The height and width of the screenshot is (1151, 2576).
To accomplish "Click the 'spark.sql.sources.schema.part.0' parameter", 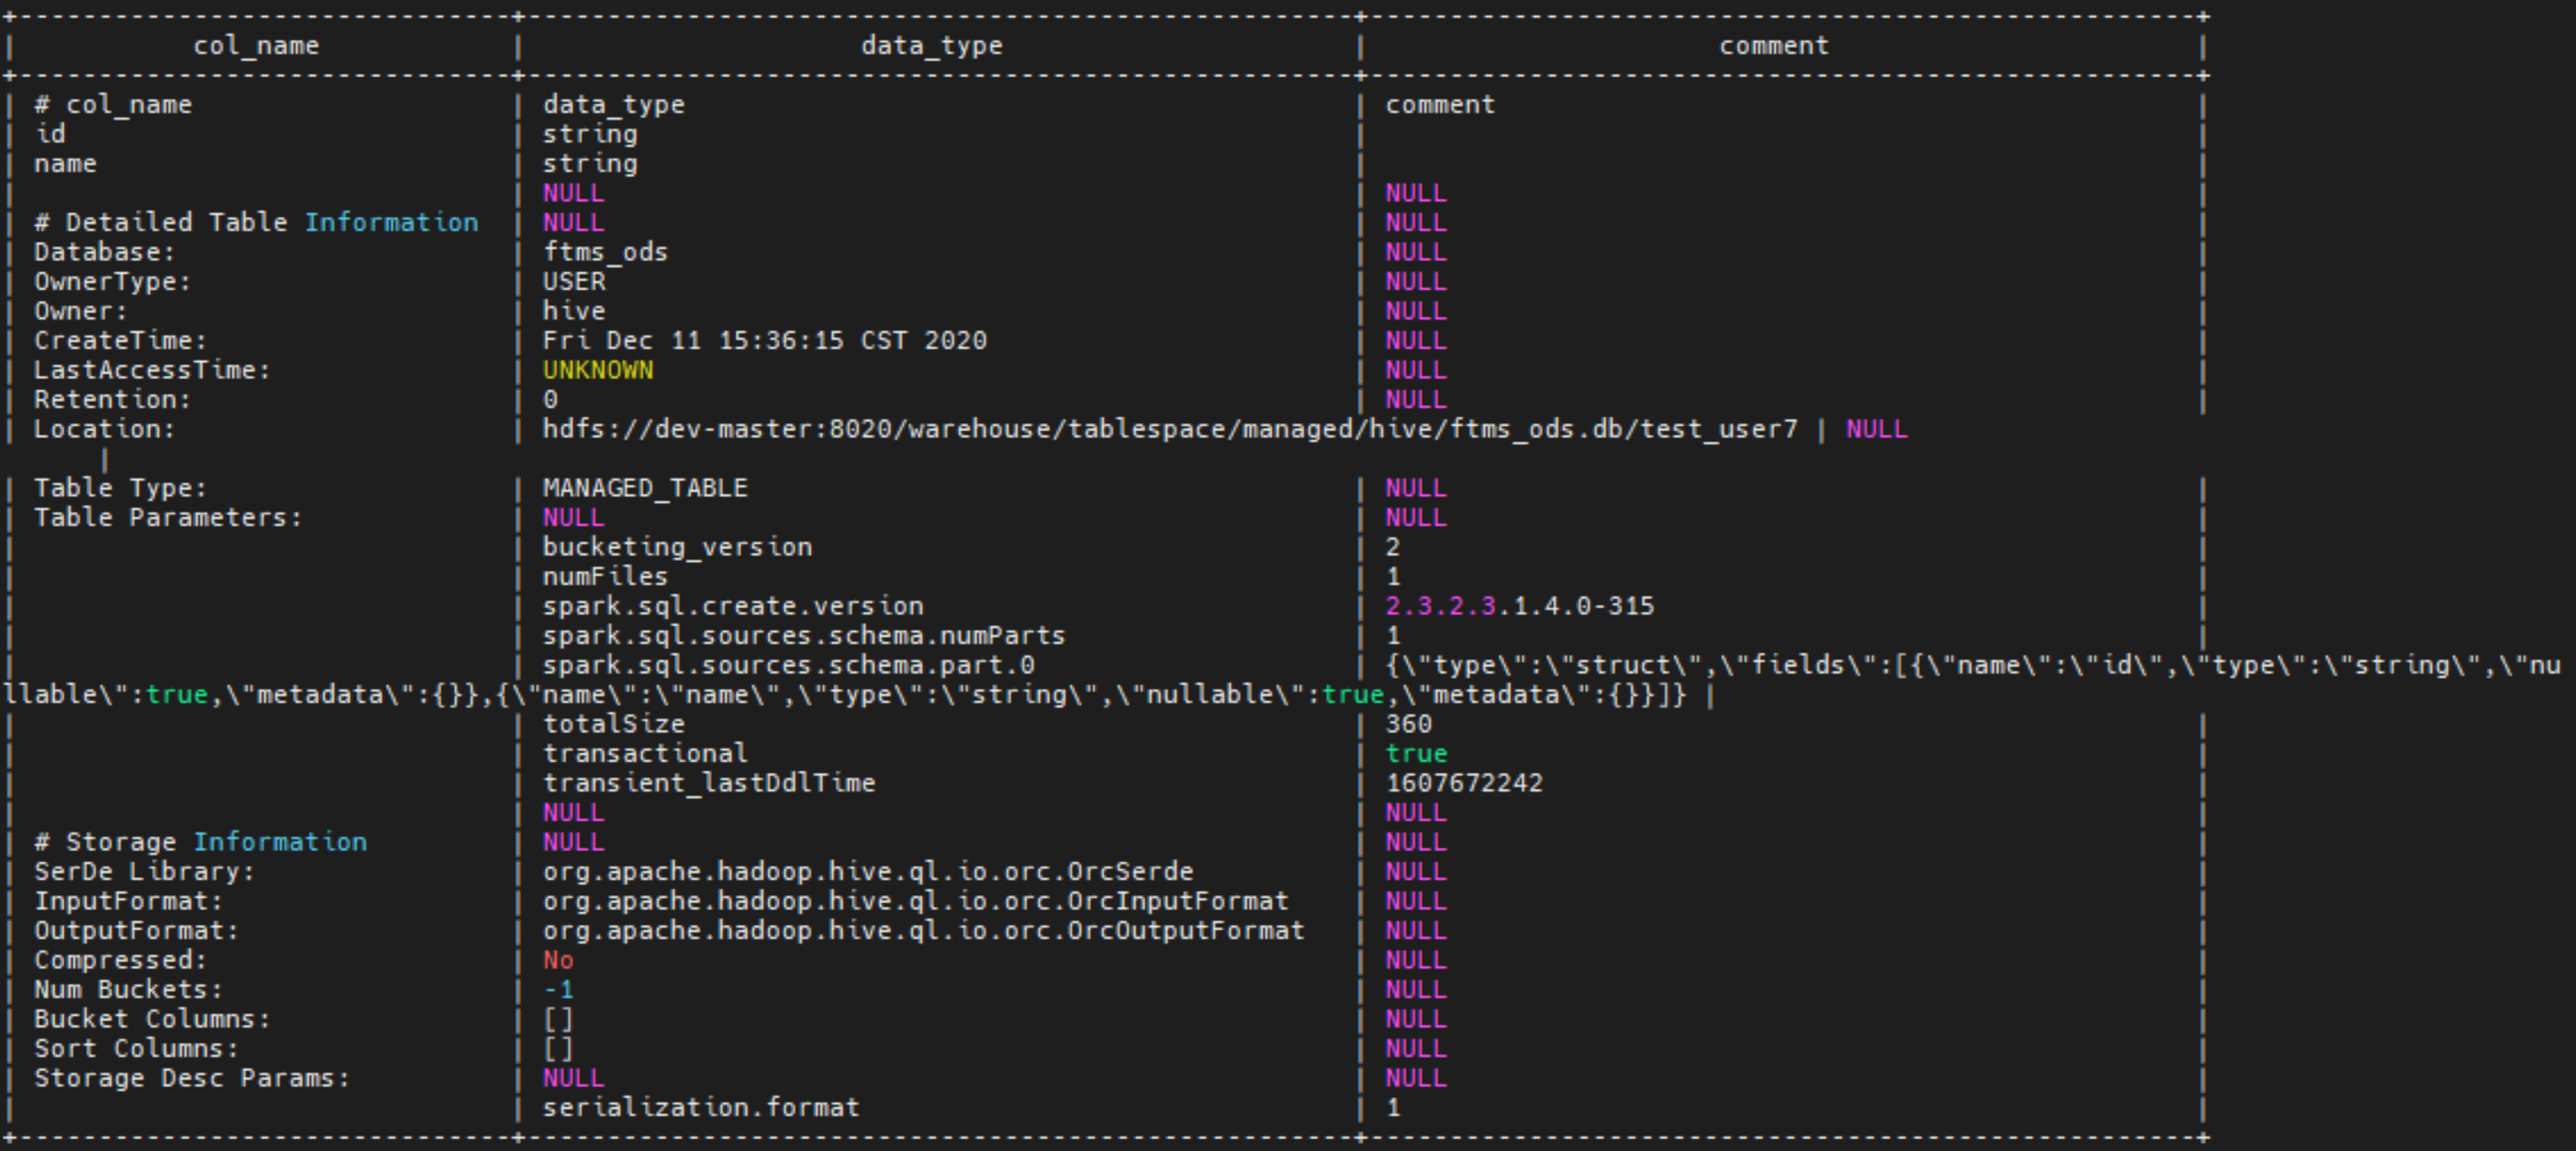I will click(789, 665).
